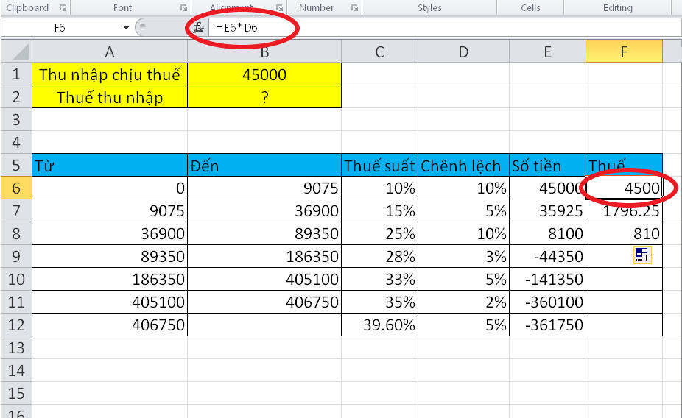Viewport: 682px width, 418px height.
Task: Click cell C10 showing 33%
Action: pos(380,279)
